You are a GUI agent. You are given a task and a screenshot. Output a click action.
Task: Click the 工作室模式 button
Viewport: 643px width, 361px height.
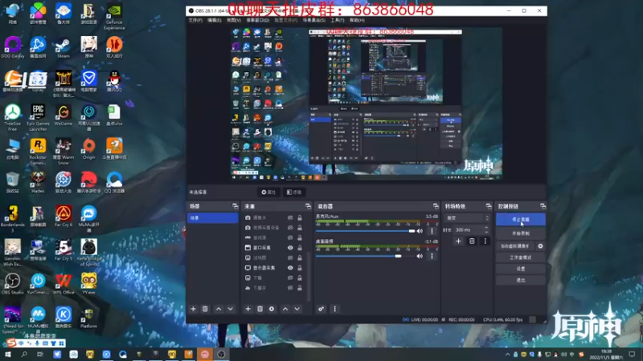point(520,258)
